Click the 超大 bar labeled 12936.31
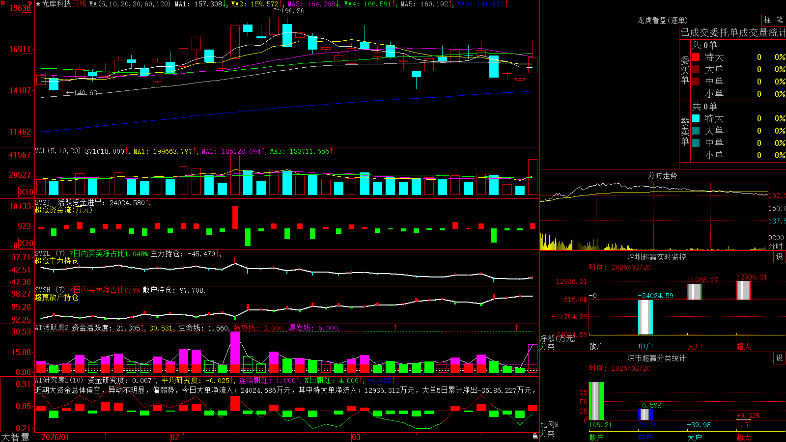 point(744,290)
